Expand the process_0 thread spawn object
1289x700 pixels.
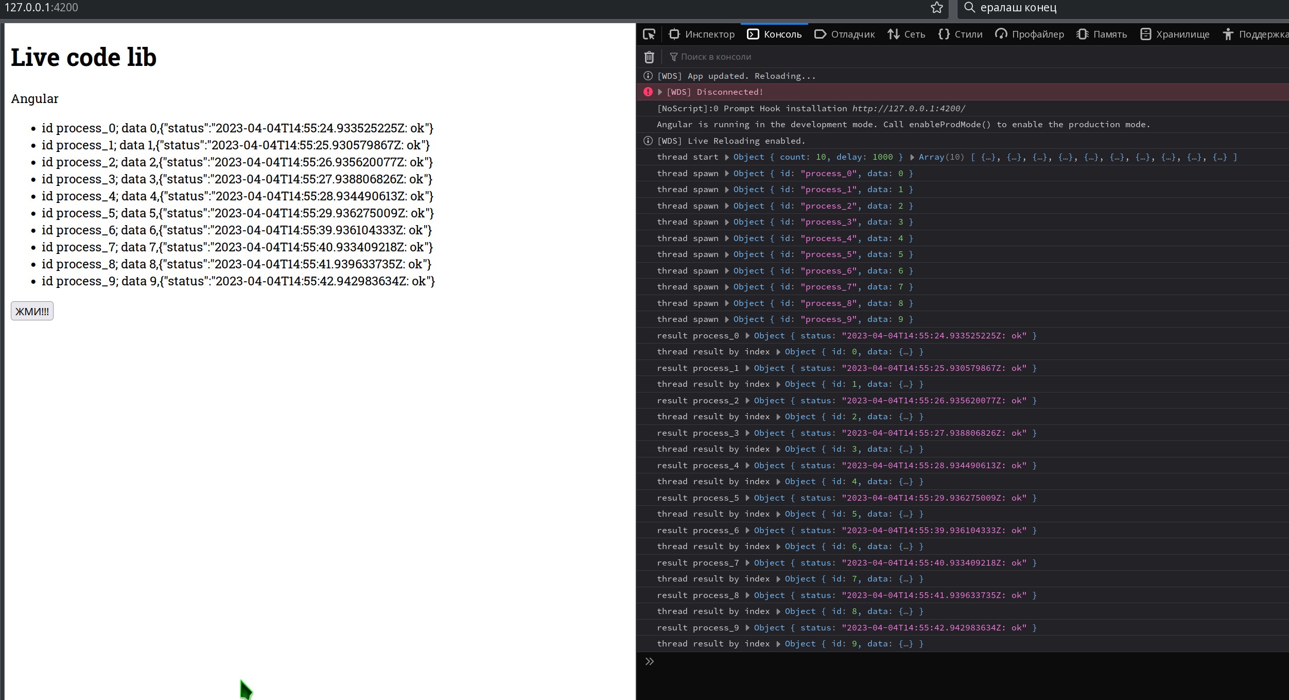tap(727, 174)
